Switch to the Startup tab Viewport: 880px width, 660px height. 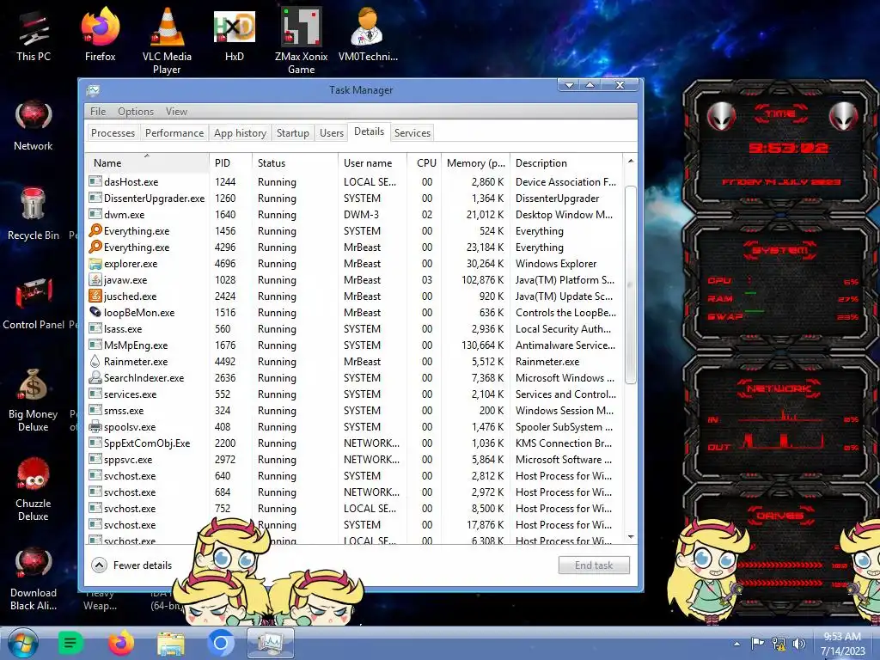(x=292, y=133)
